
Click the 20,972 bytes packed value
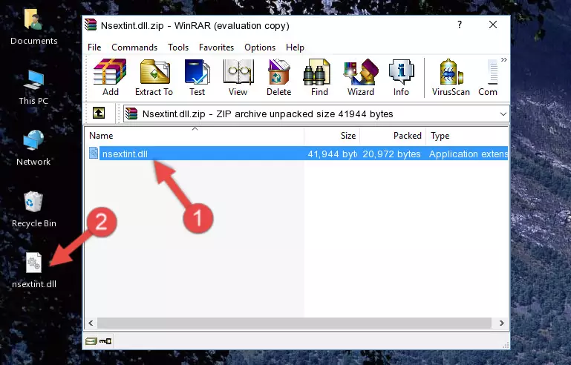(x=391, y=154)
